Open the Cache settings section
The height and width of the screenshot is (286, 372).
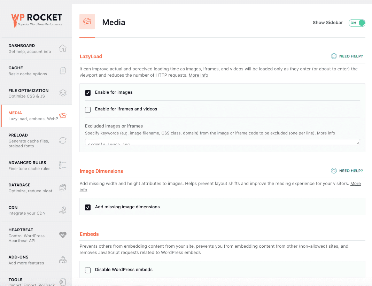tap(37, 71)
